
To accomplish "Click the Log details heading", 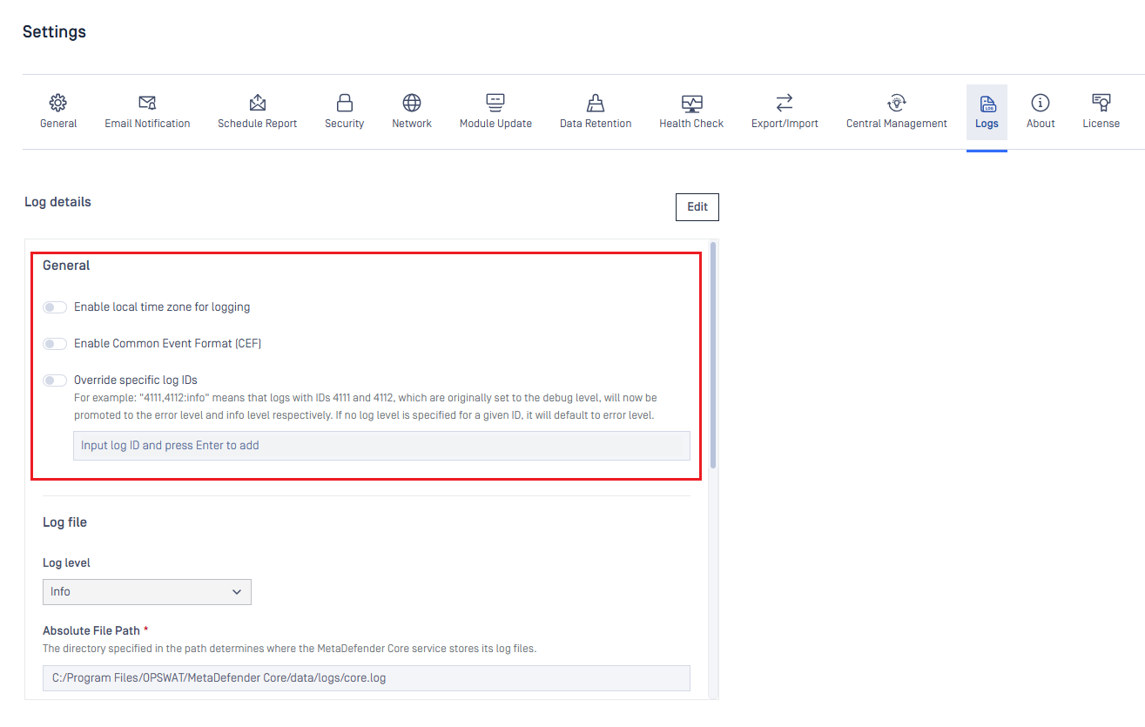I will pyautogui.click(x=57, y=202).
